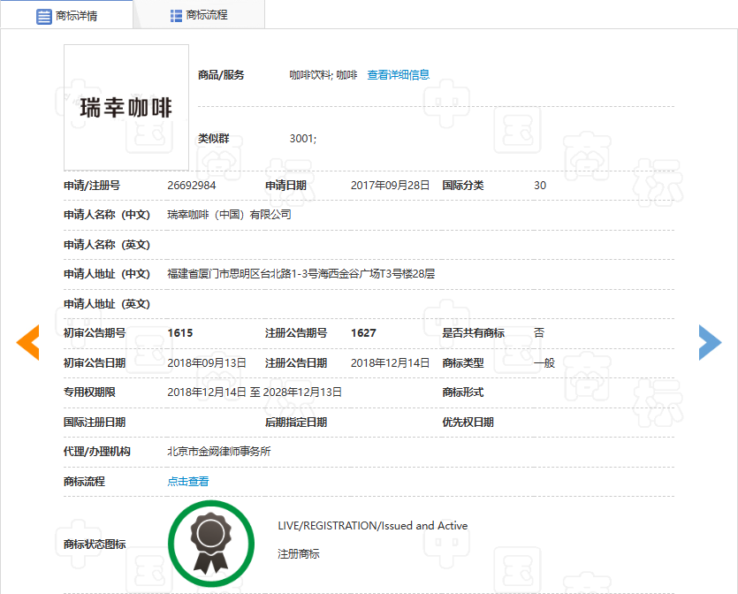
Task: Click the 注册公告日期 label
Action: (296, 363)
